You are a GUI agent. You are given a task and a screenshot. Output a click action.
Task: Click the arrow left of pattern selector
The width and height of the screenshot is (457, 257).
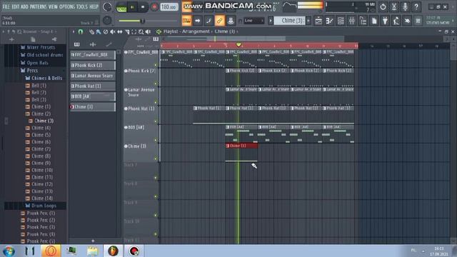[271, 21]
